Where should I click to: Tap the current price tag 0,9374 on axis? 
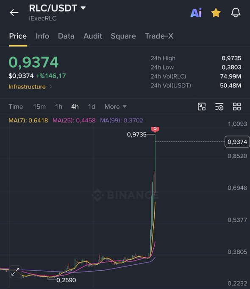point(237,142)
